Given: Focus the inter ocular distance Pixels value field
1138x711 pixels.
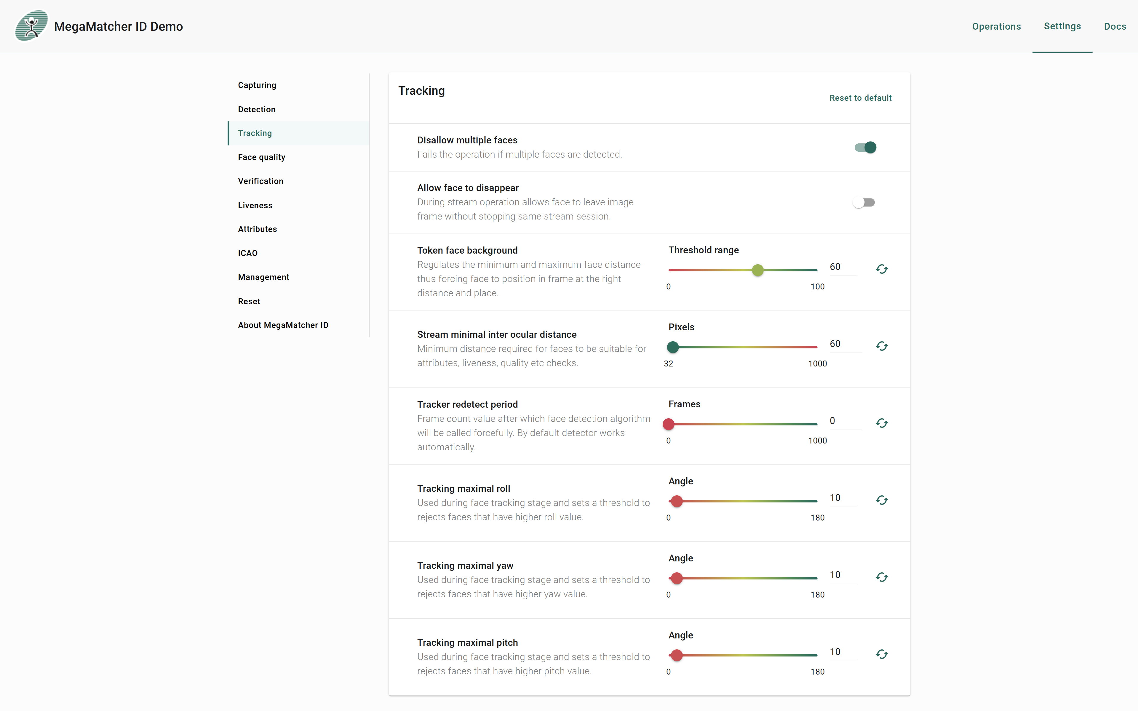Looking at the screenshot, I should [x=845, y=344].
